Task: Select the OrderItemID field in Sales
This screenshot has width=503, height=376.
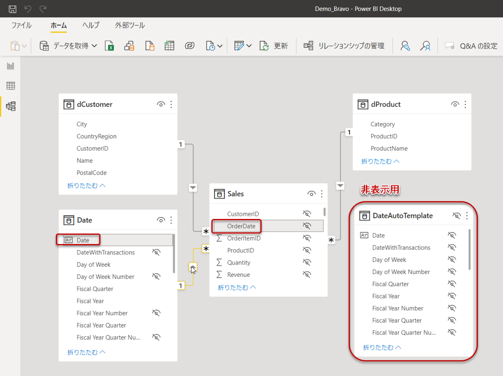Action: (244, 238)
